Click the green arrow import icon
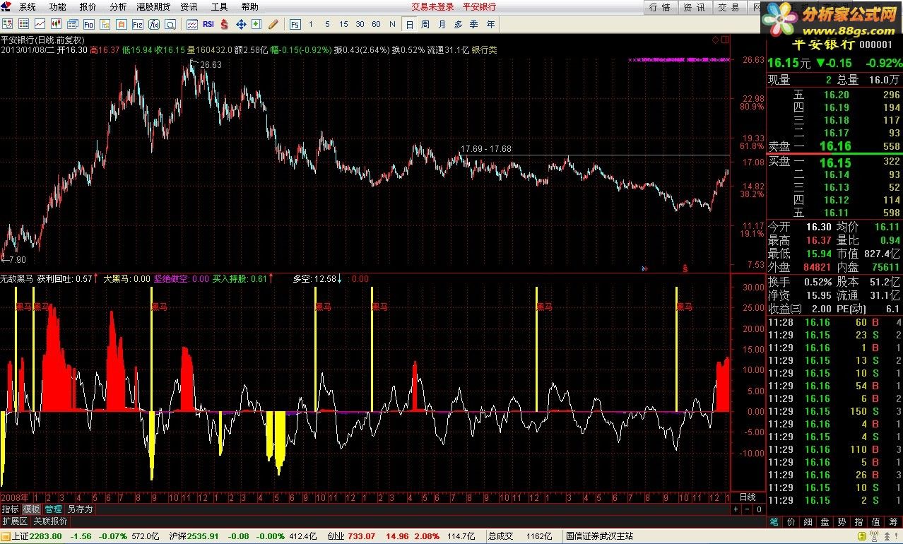903x544 pixels. [x=256, y=24]
